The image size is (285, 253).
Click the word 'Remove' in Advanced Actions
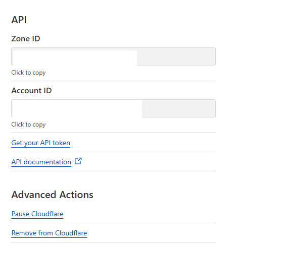coord(24,233)
